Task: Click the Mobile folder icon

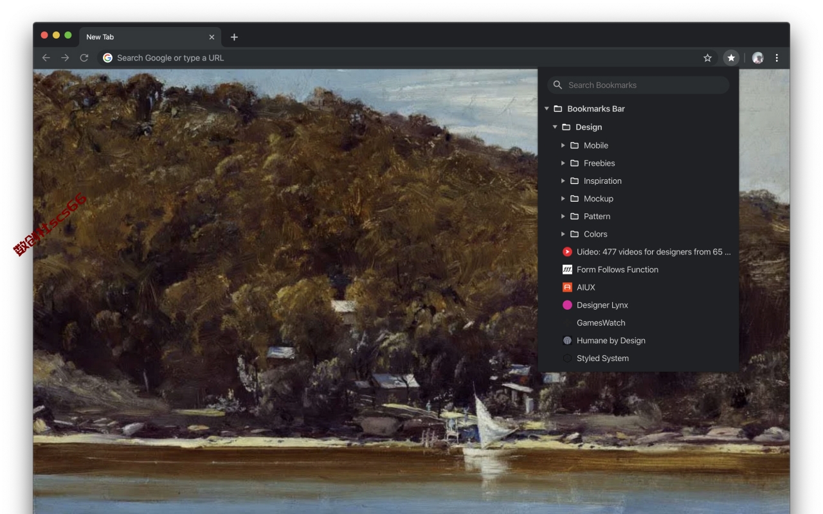Action: (575, 145)
